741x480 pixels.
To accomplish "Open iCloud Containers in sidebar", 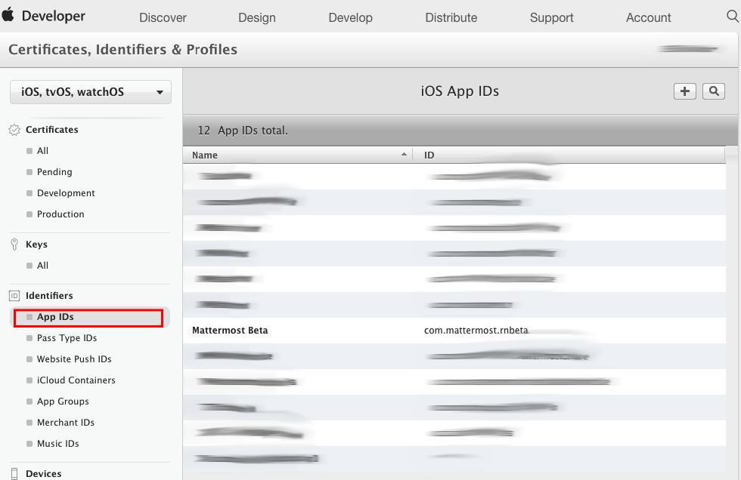I will (x=76, y=380).
